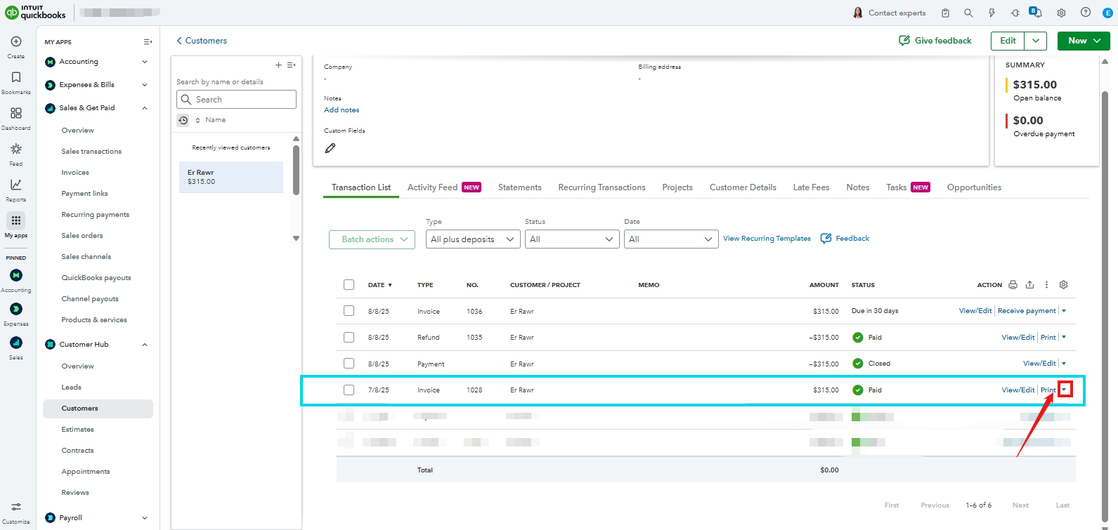Select the checkbox for refund 1035

point(349,338)
